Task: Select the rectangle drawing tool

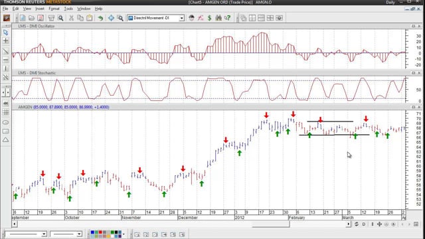Action: 5,131
